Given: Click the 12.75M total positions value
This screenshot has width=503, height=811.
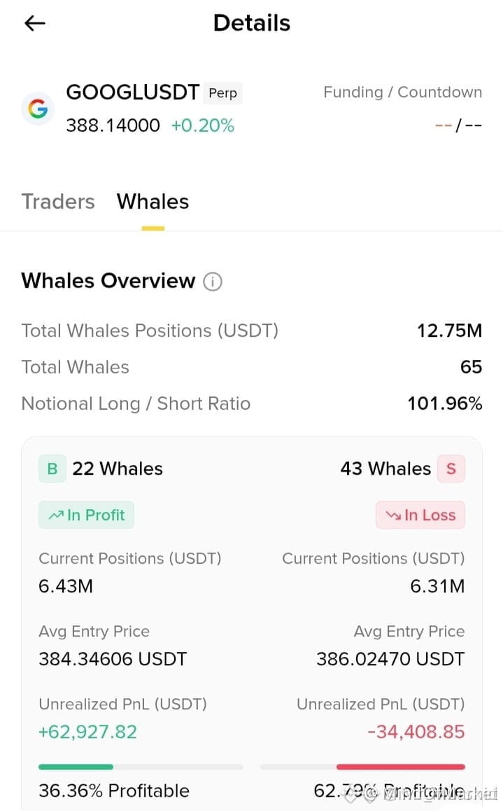Looking at the screenshot, I should point(449,331).
